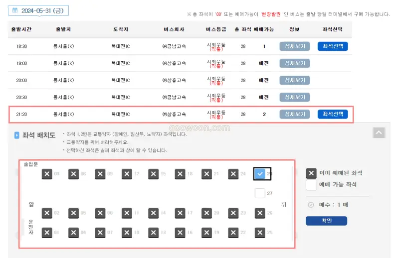
Task: Click the 버스회사 column header
Action: (174, 29)
